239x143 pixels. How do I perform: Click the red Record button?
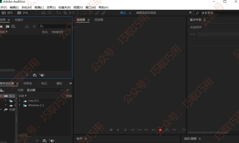click(x=160, y=130)
